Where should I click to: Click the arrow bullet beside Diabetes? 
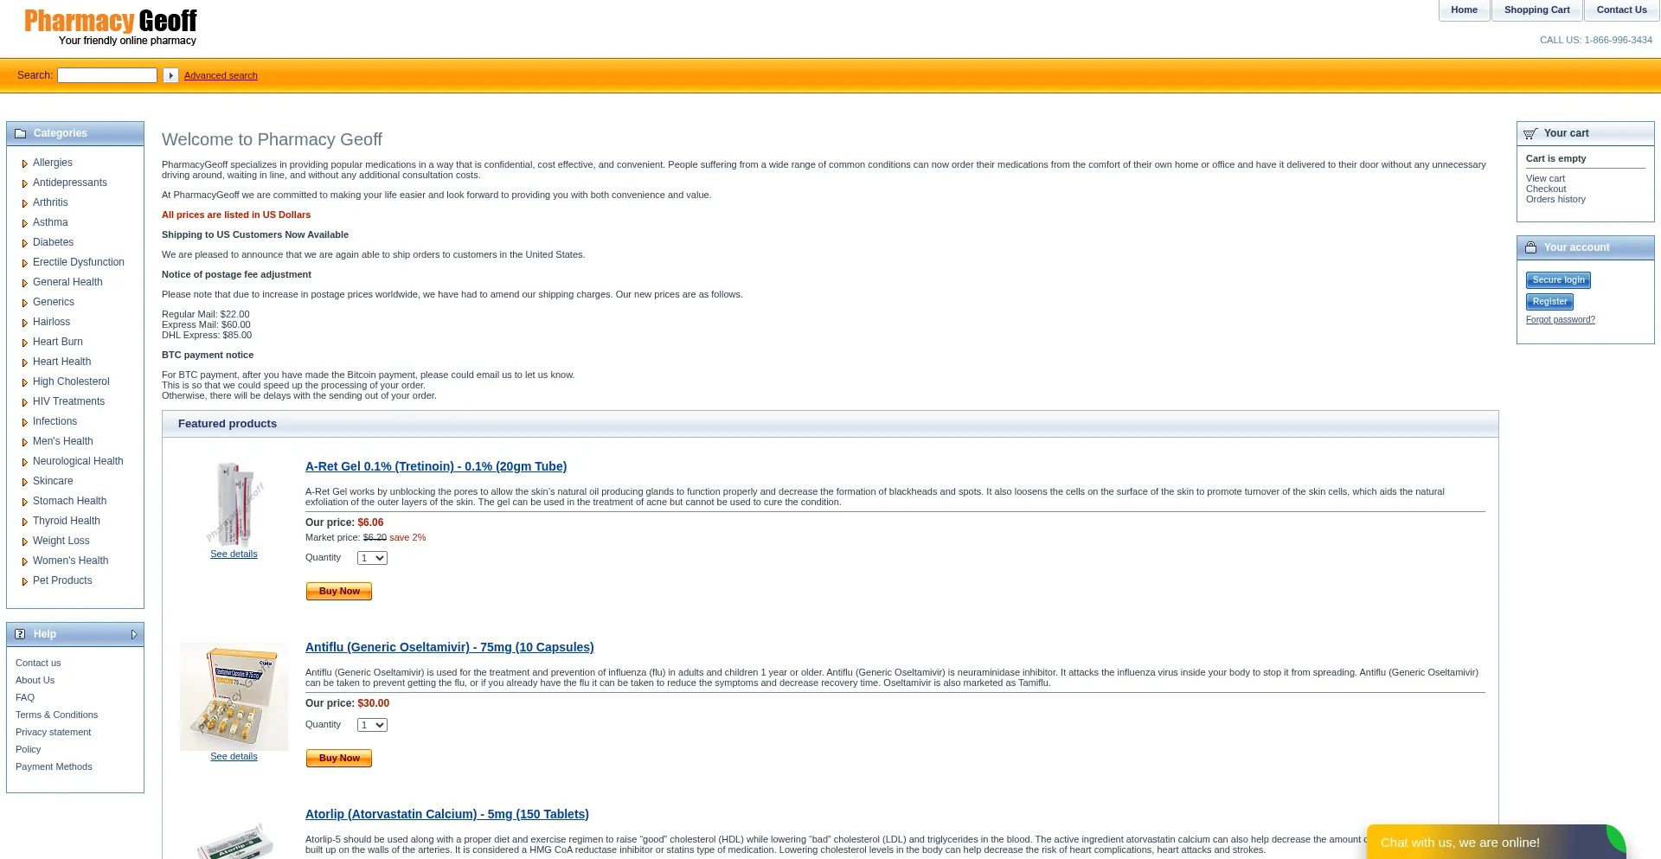(24, 243)
